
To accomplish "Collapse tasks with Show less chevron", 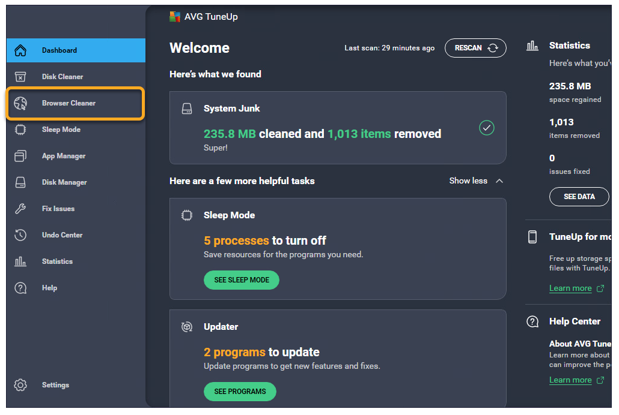I will pos(499,181).
